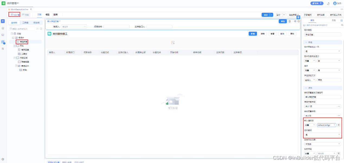Open the 自动查询 dropdown
Screen dimensions: 344x163
click(323, 135)
